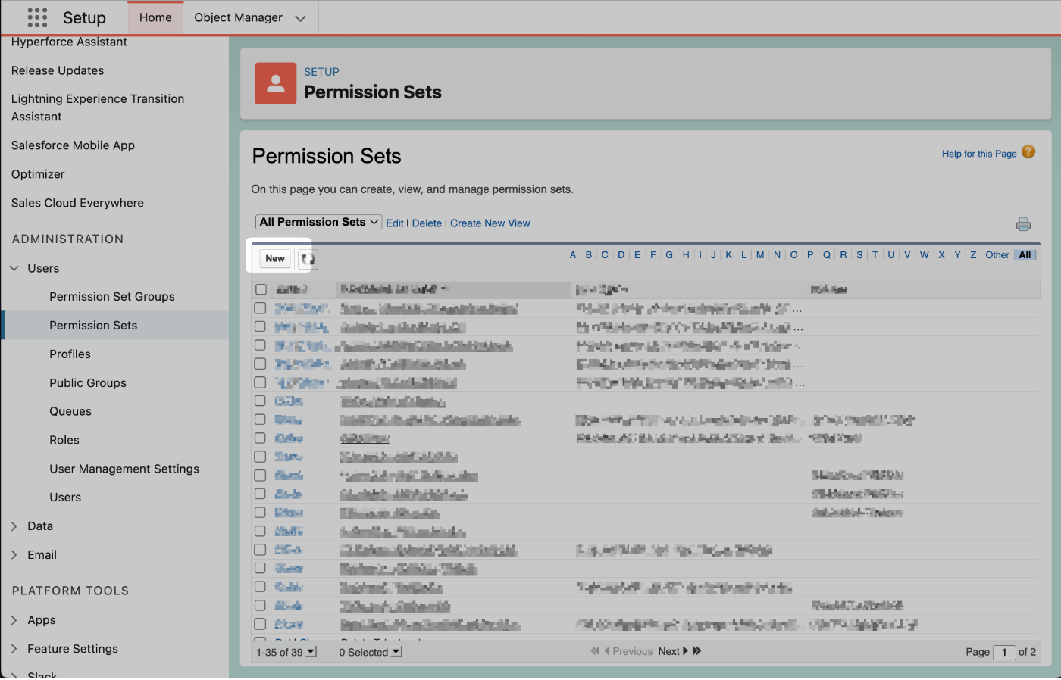Open the Users sub-item under Users
Viewport: 1061px width, 680px height.
[65, 498]
